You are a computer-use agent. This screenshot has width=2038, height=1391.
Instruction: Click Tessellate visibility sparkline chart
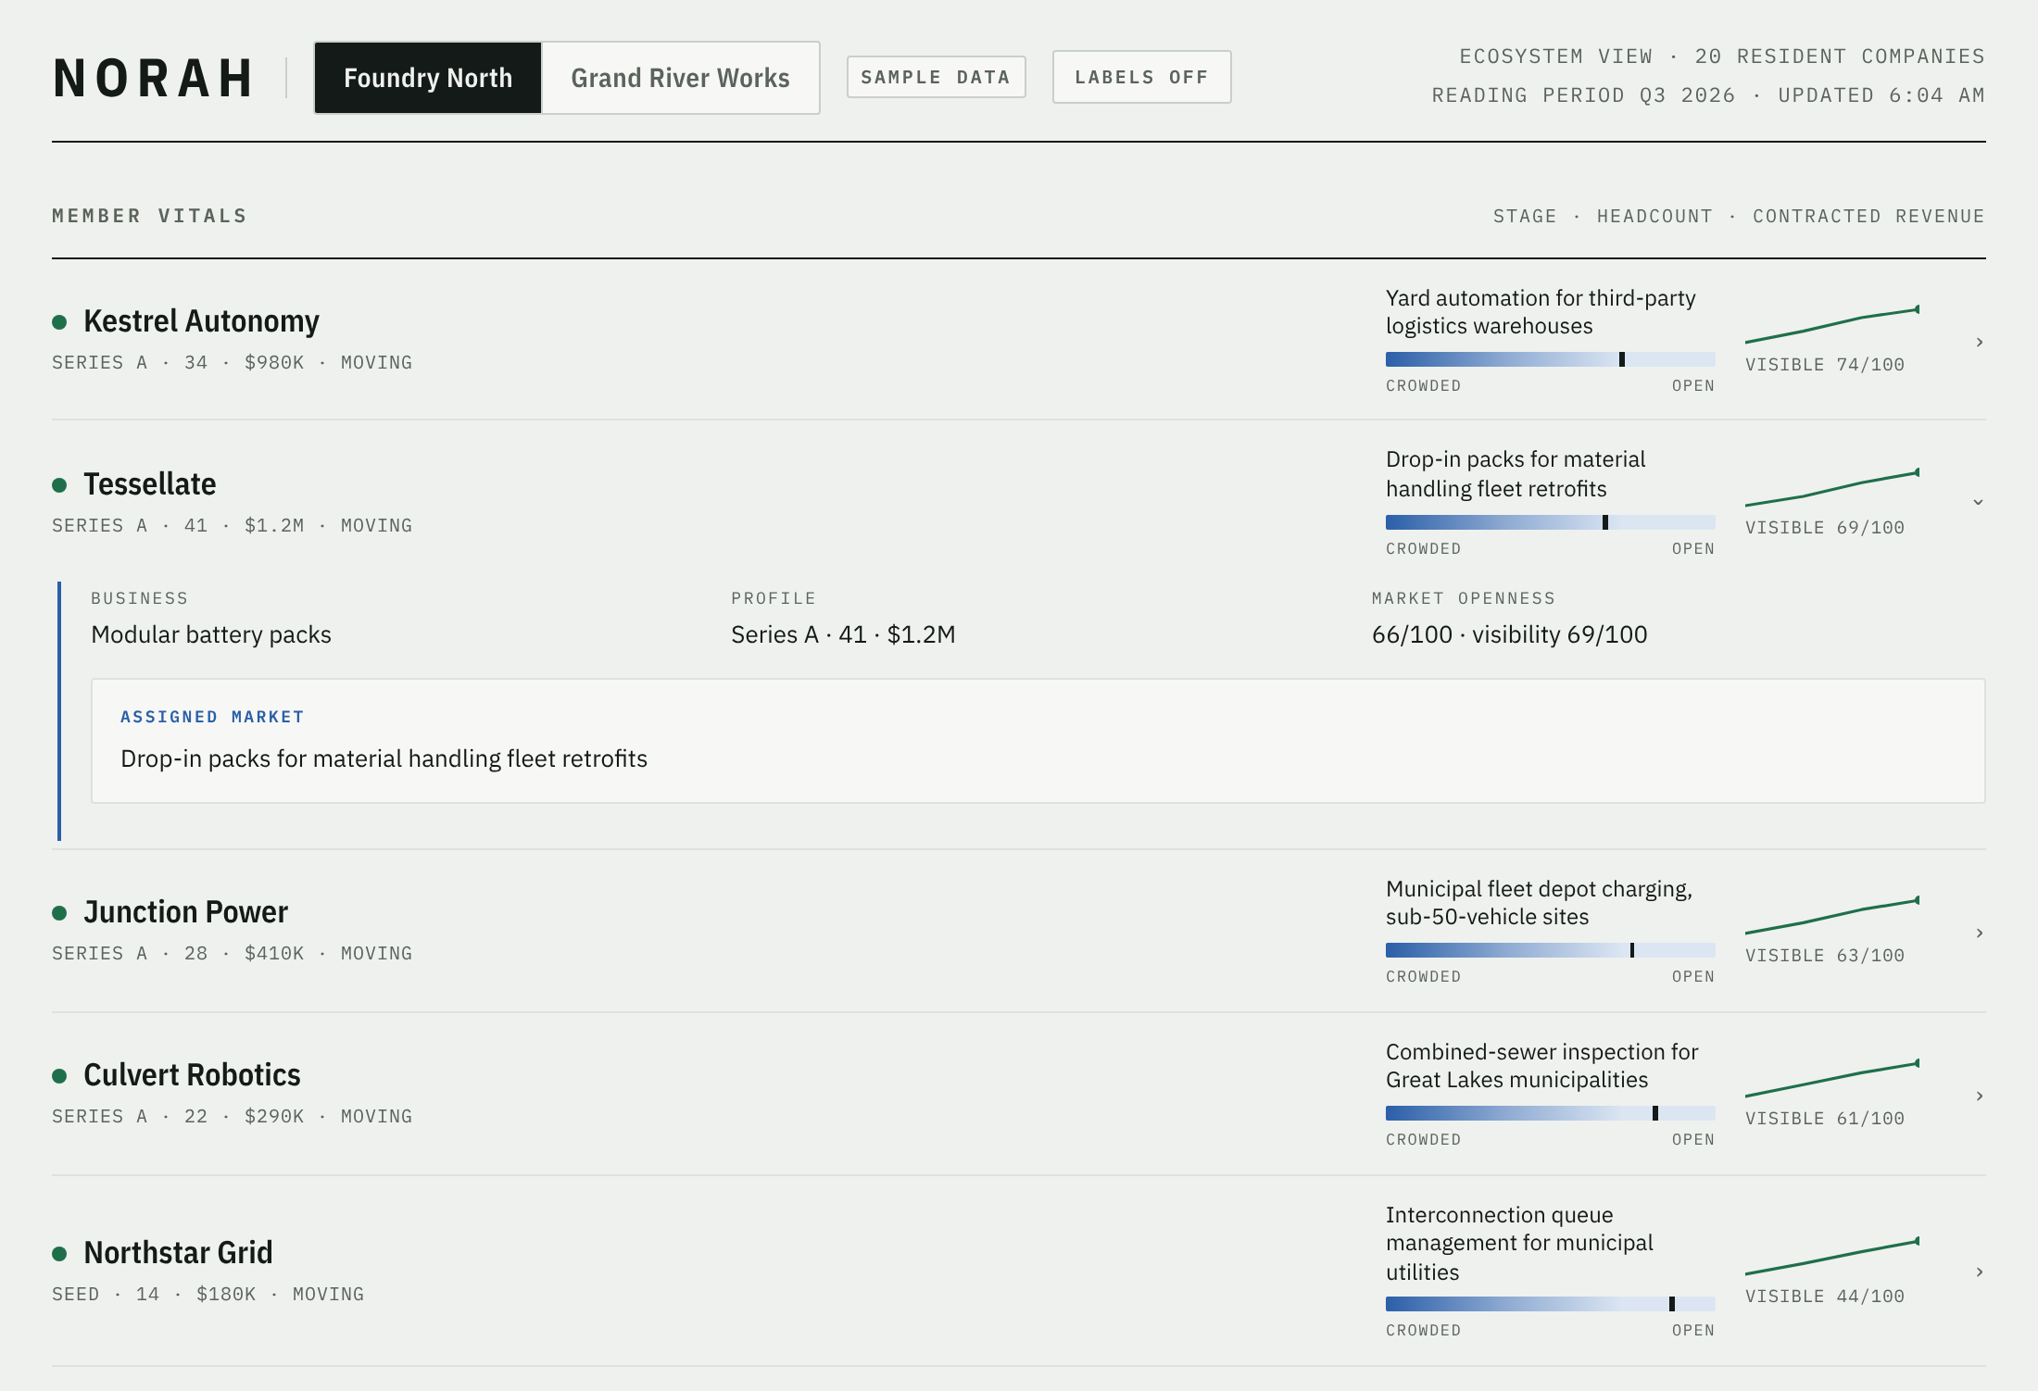(x=1832, y=488)
